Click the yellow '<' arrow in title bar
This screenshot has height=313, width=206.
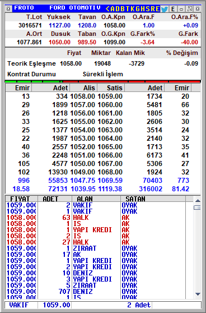tap(107, 9)
